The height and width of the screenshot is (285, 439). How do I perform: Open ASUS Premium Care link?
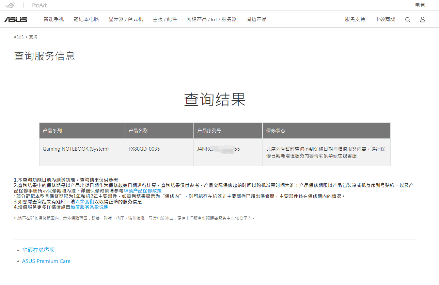pos(46,261)
